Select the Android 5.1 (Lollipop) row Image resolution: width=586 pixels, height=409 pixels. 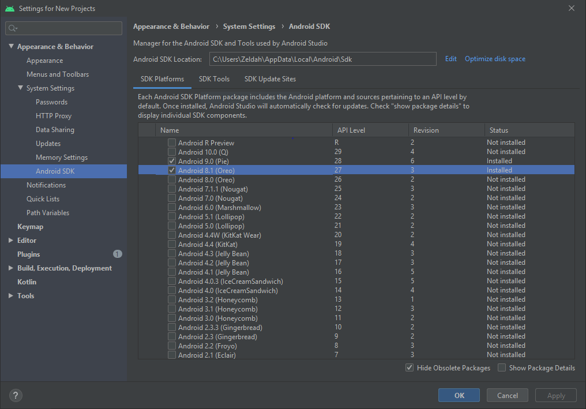coord(356,216)
